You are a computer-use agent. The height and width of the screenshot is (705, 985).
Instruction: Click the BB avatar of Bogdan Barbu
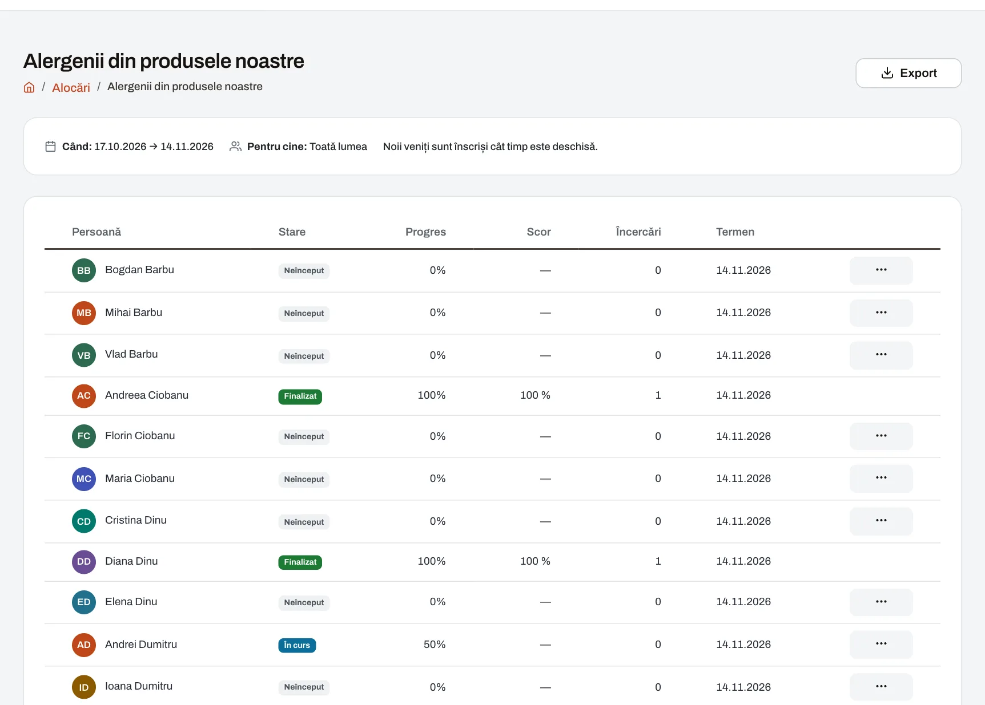pyautogui.click(x=84, y=270)
